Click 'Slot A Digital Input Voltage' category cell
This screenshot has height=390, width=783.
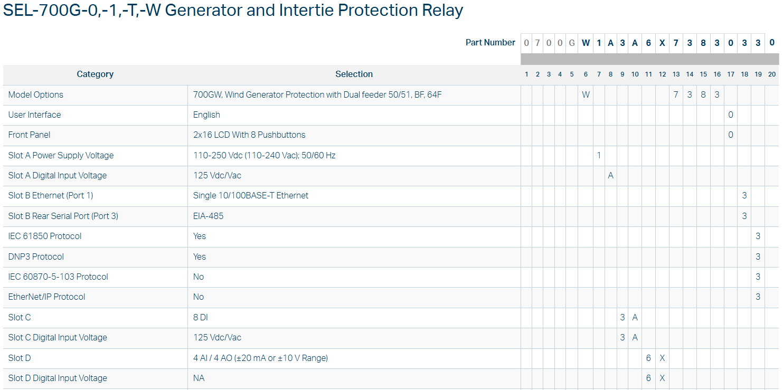95,176
